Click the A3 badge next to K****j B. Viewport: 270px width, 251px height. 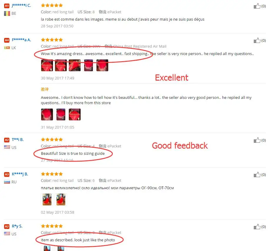[7, 174]
